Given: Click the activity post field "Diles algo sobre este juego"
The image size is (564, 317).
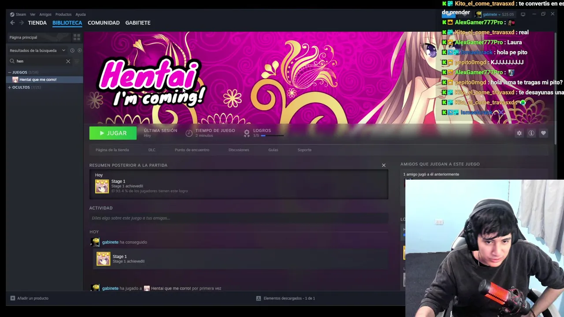Looking at the screenshot, I should point(239,218).
